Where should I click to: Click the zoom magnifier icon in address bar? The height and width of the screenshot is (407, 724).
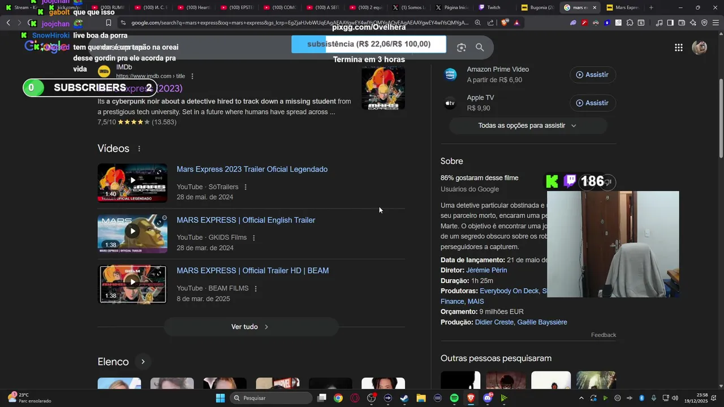(x=478, y=23)
